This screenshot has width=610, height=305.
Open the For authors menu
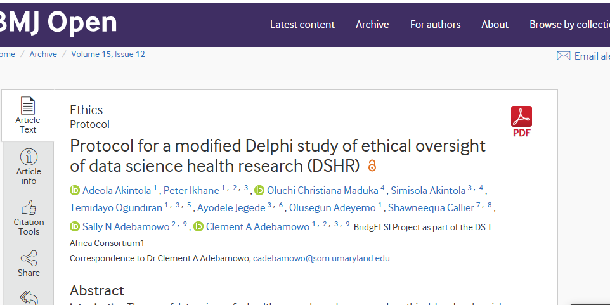click(x=435, y=25)
